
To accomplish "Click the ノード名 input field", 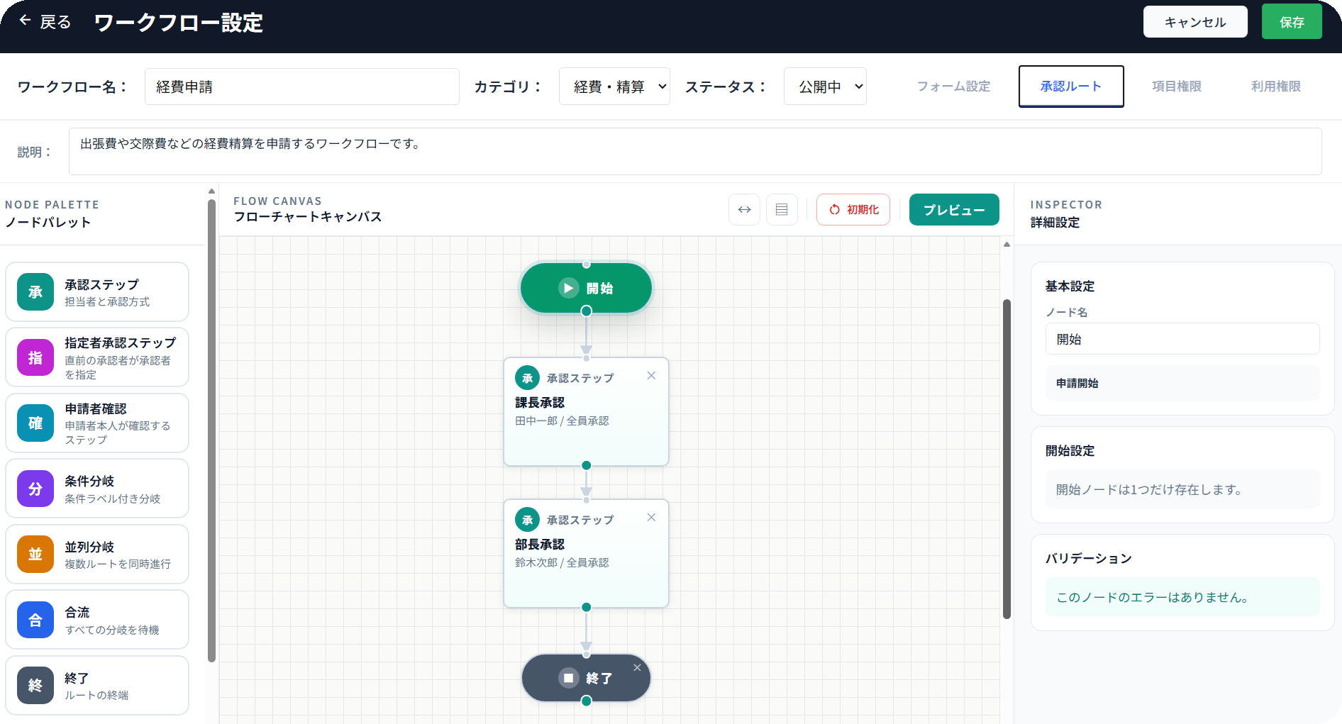I will click(1182, 339).
